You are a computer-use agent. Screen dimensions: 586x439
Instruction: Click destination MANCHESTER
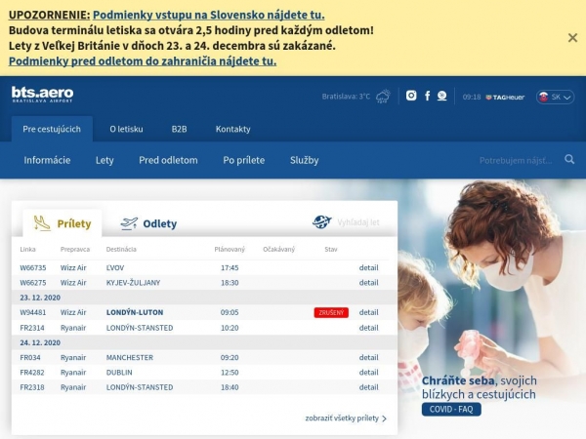point(130,358)
